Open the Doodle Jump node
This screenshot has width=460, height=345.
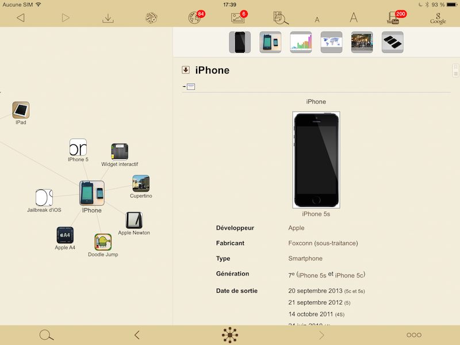103,242
